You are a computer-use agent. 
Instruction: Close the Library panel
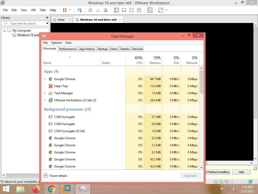click(47, 17)
